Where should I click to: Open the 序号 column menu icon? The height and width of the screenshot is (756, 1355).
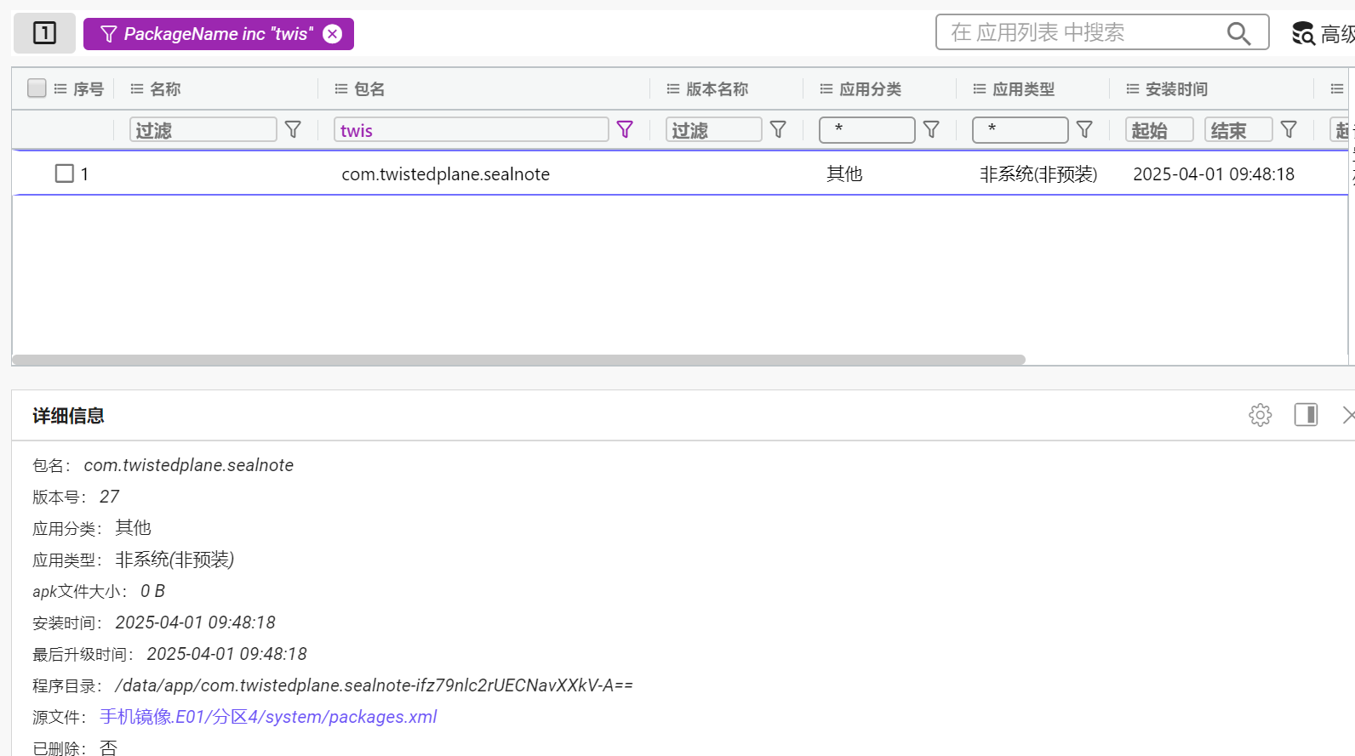[x=60, y=88]
